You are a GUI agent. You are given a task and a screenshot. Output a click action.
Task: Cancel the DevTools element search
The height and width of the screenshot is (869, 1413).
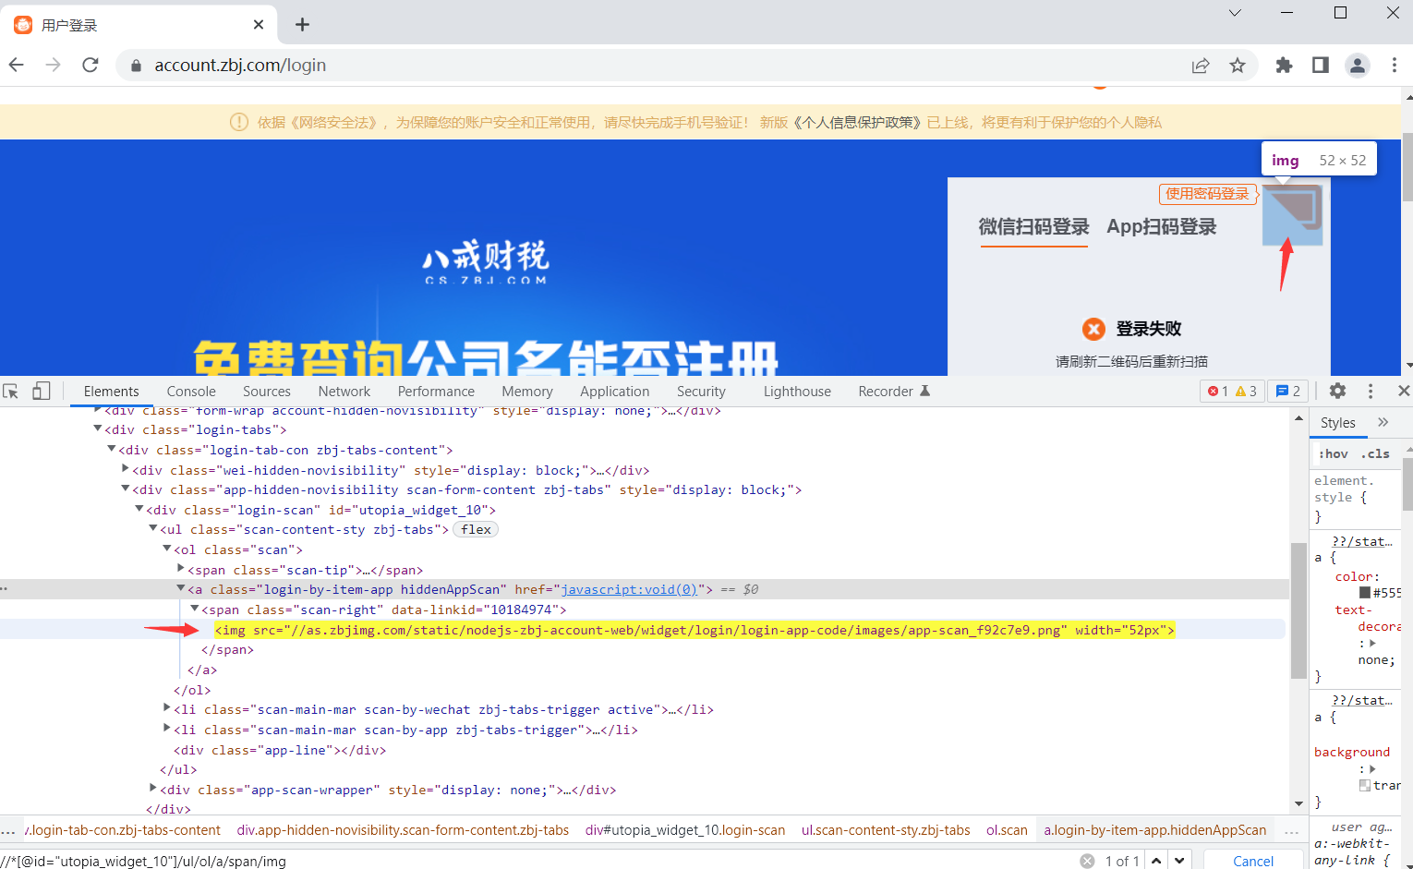point(1253,861)
